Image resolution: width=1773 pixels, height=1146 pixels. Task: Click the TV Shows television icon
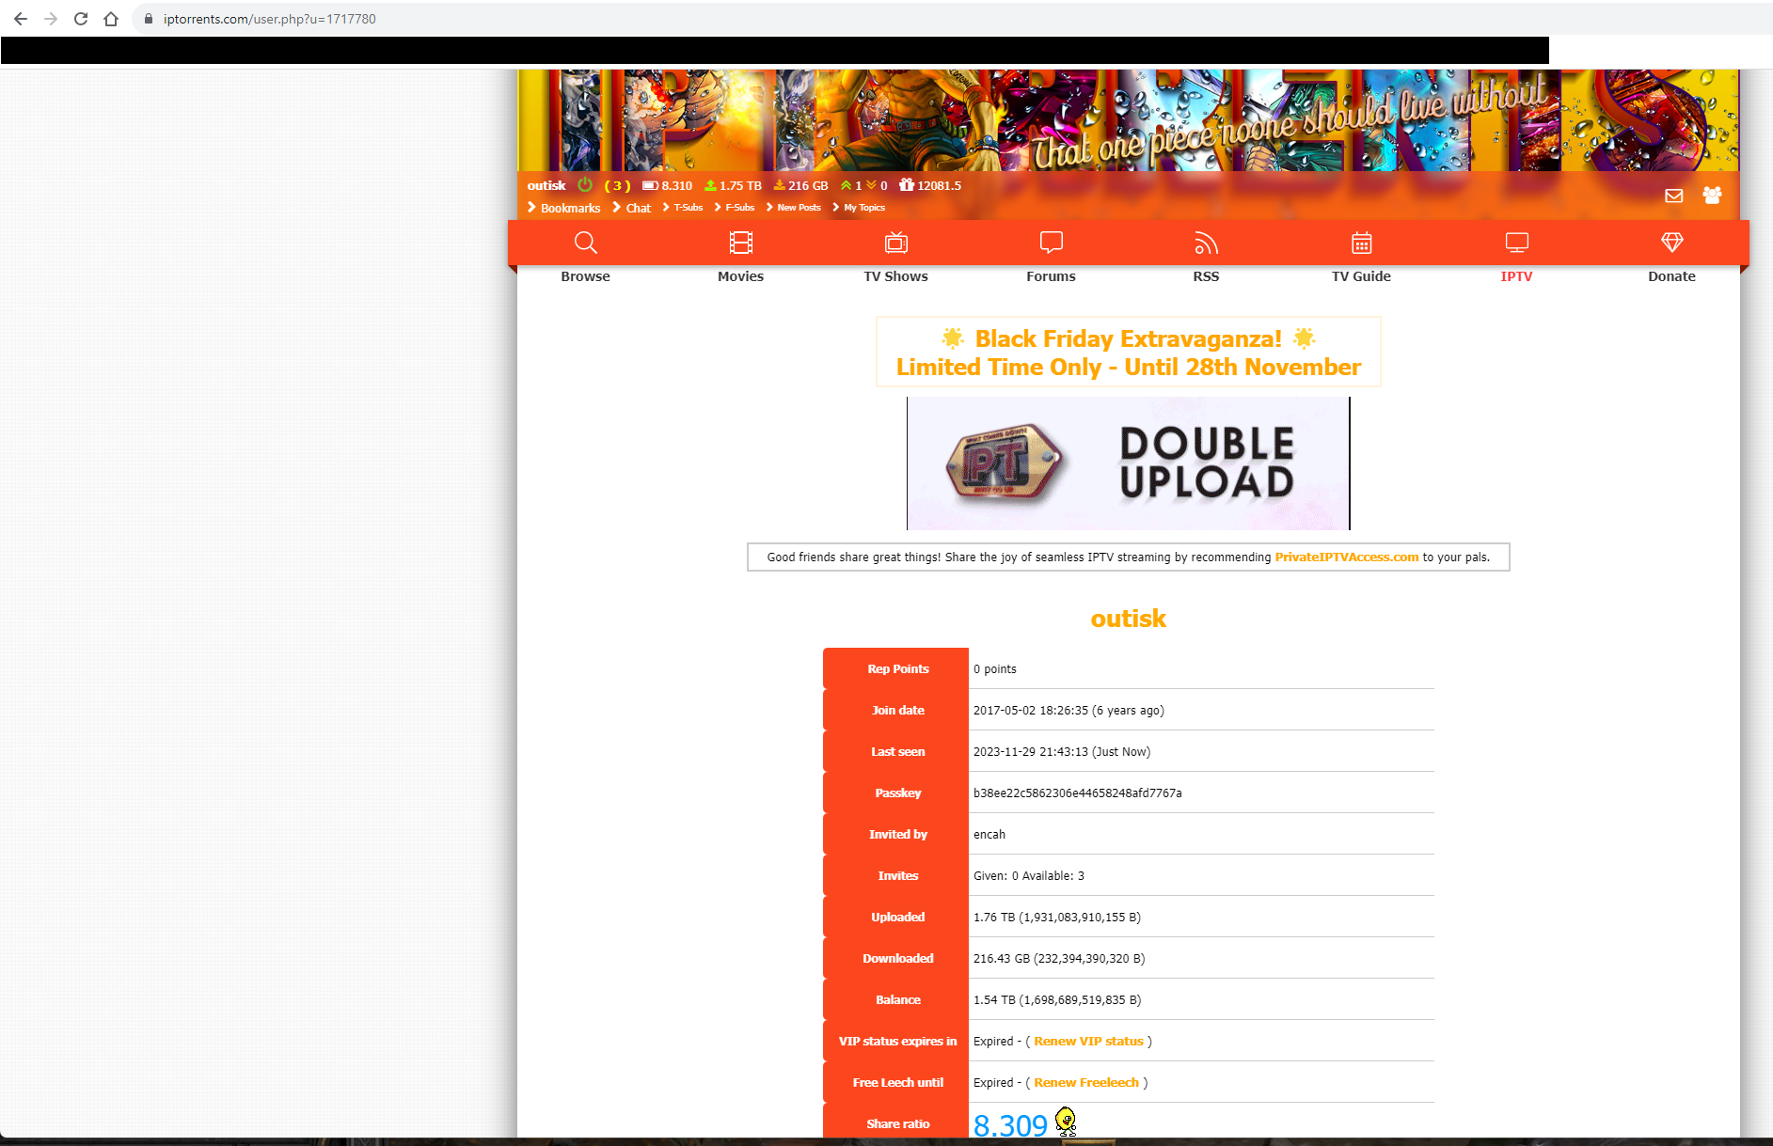[x=896, y=243]
